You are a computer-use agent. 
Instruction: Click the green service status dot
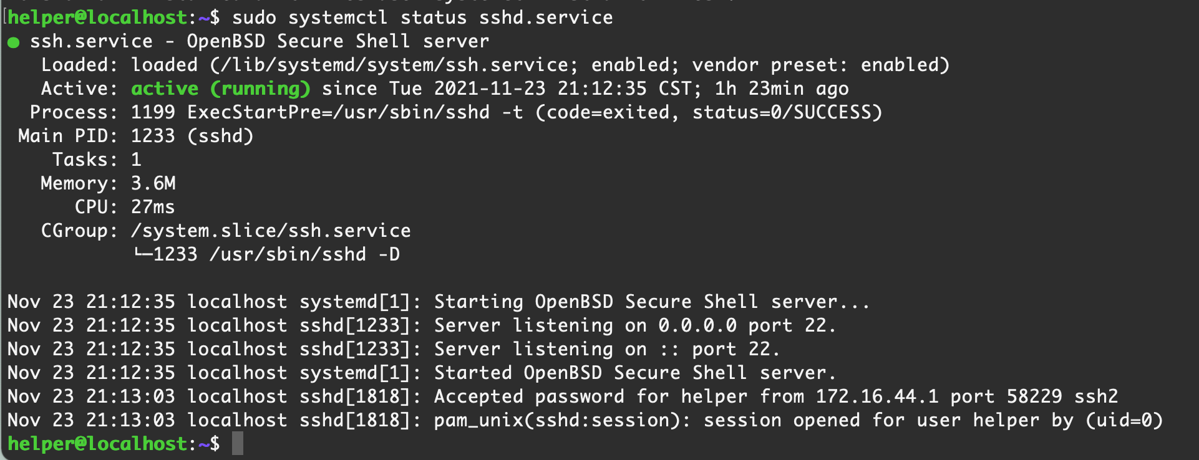(14, 42)
